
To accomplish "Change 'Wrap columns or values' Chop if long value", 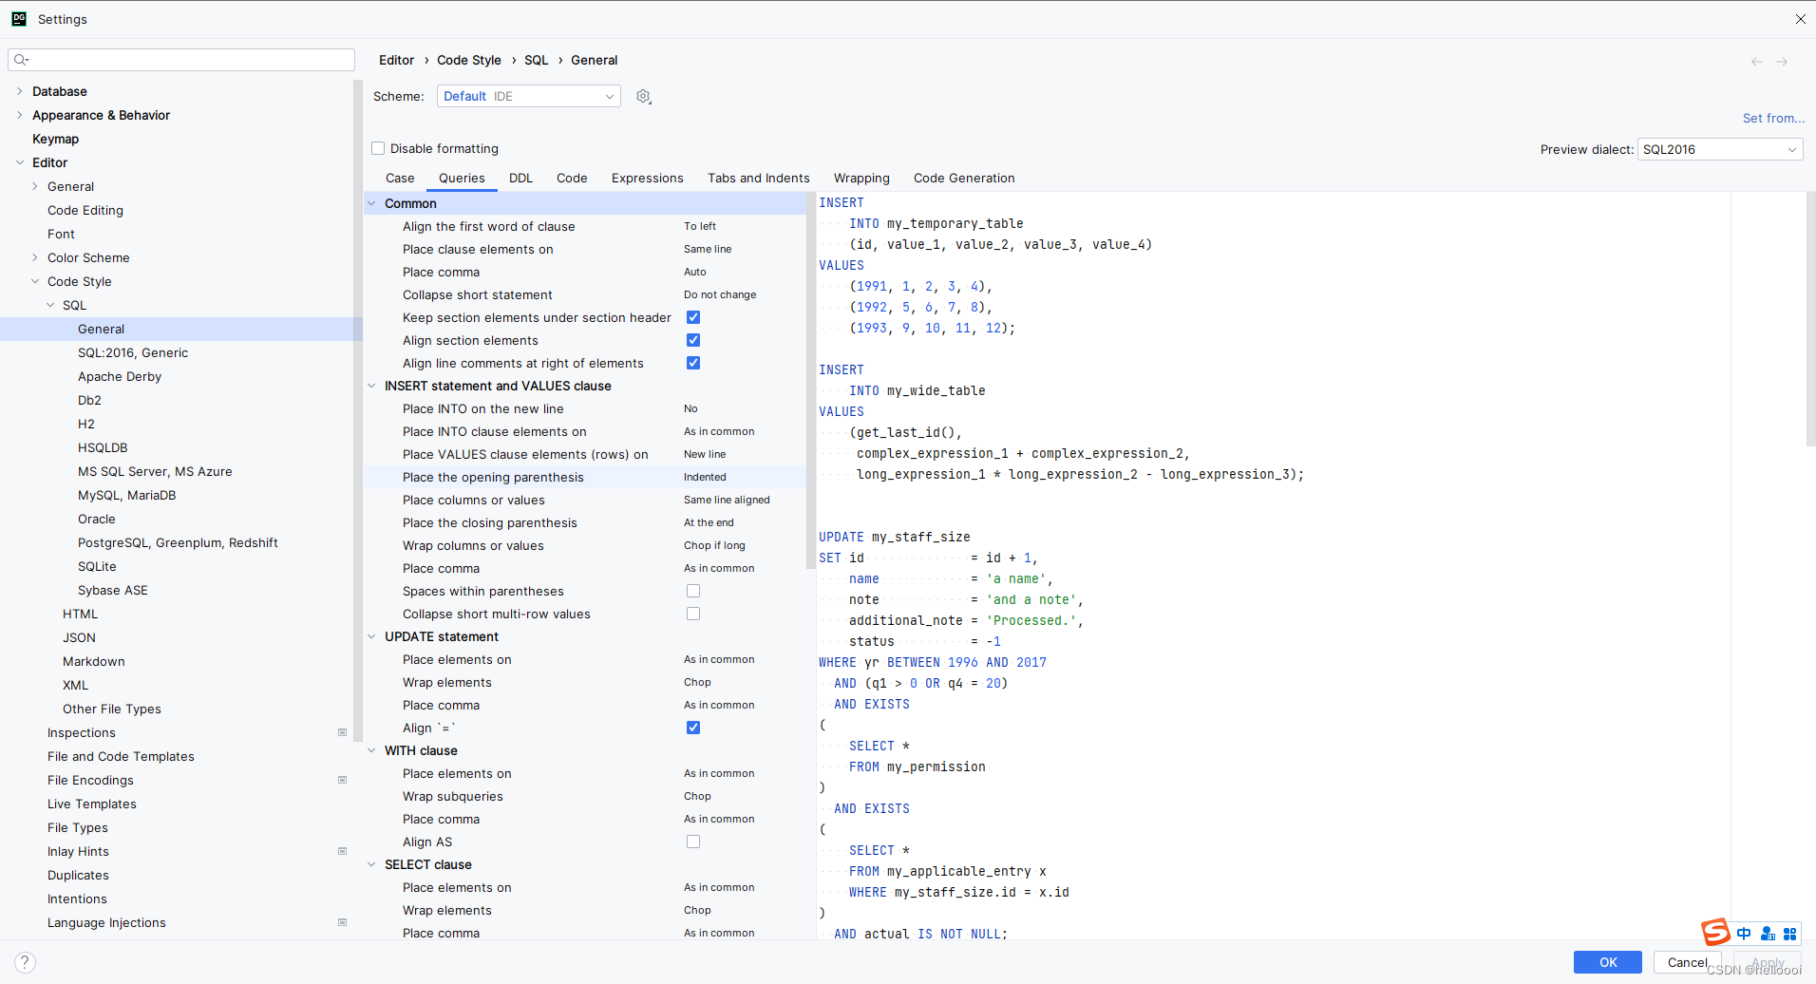I will (x=714, y=545).
